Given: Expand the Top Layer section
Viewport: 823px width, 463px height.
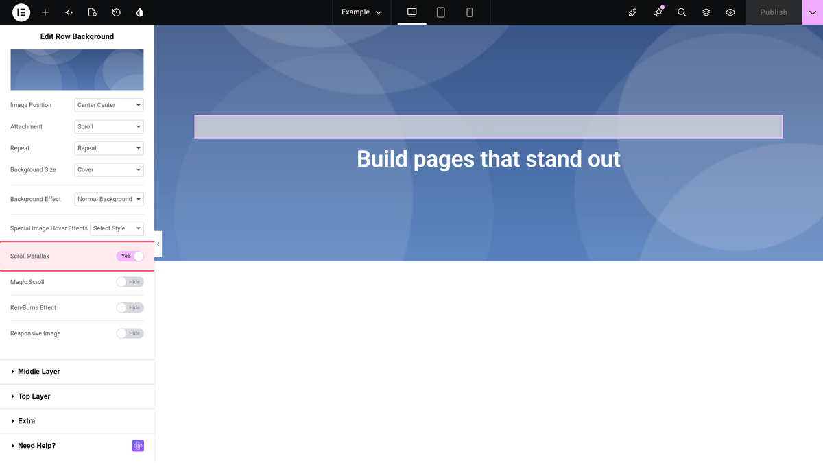Looking at the screenshot, I should [x=77, y=396].
